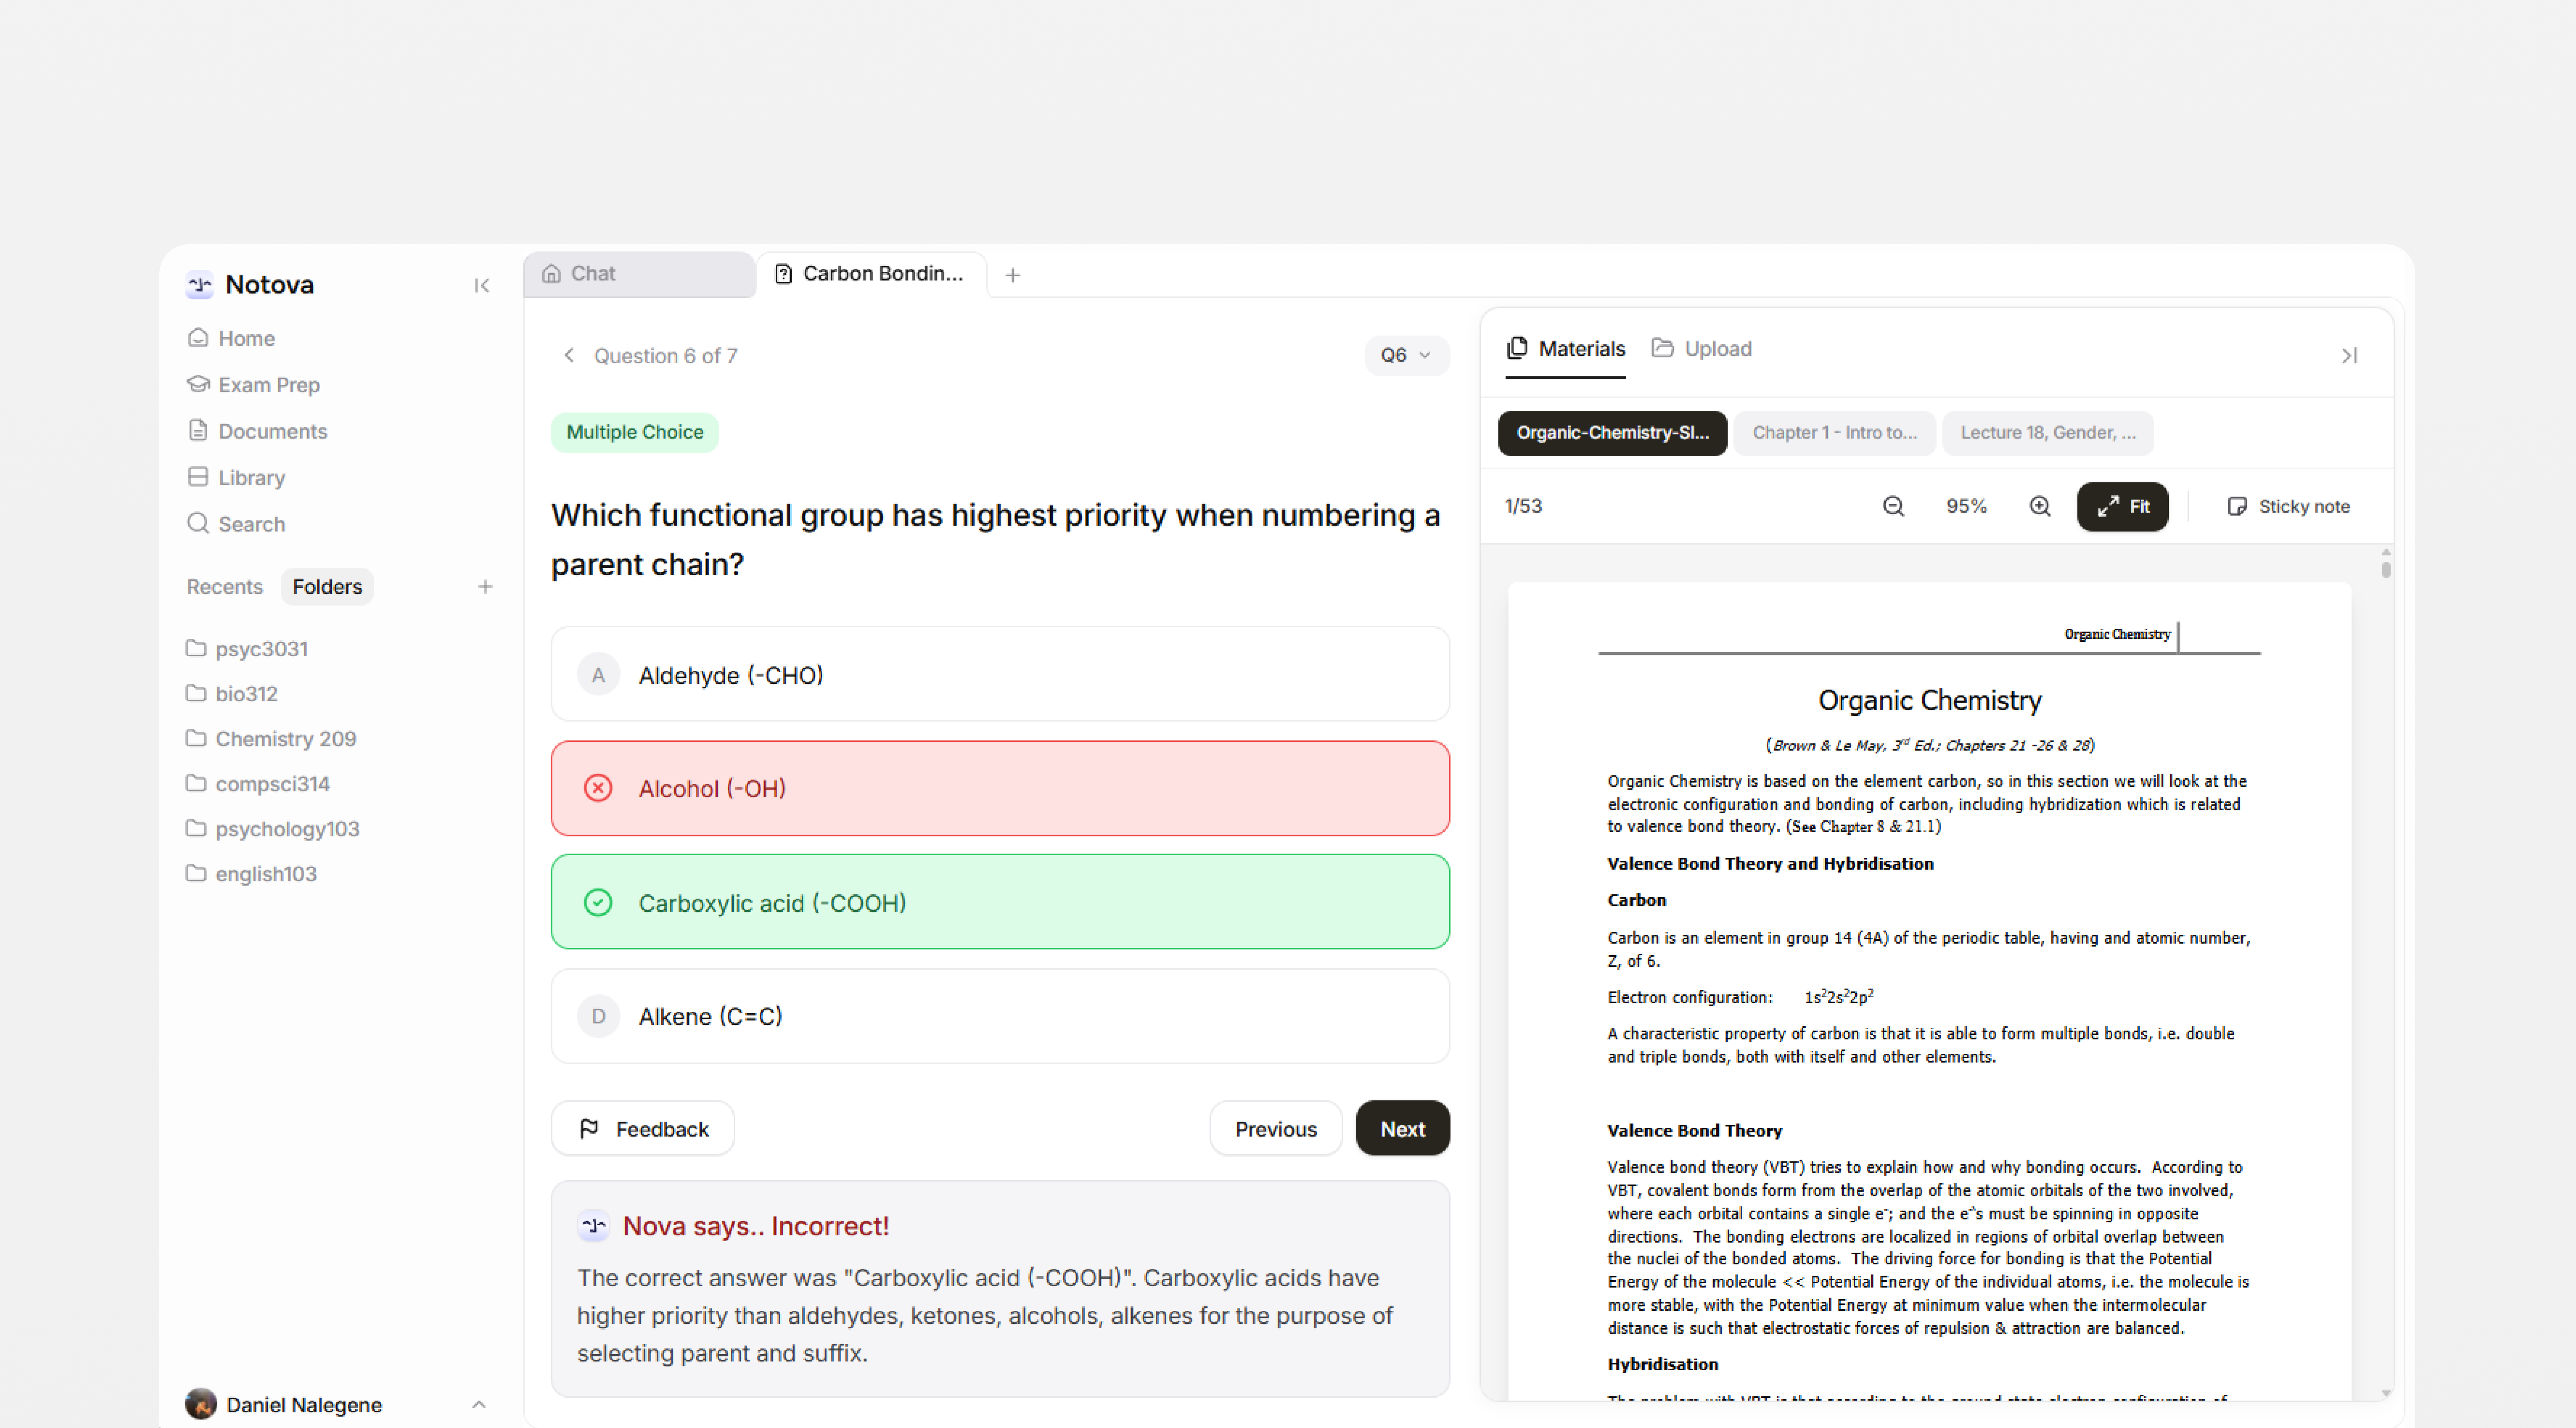Open the Chemistry 209 folder
This screenshot has width=2576, height=1428.
point(271,739)
